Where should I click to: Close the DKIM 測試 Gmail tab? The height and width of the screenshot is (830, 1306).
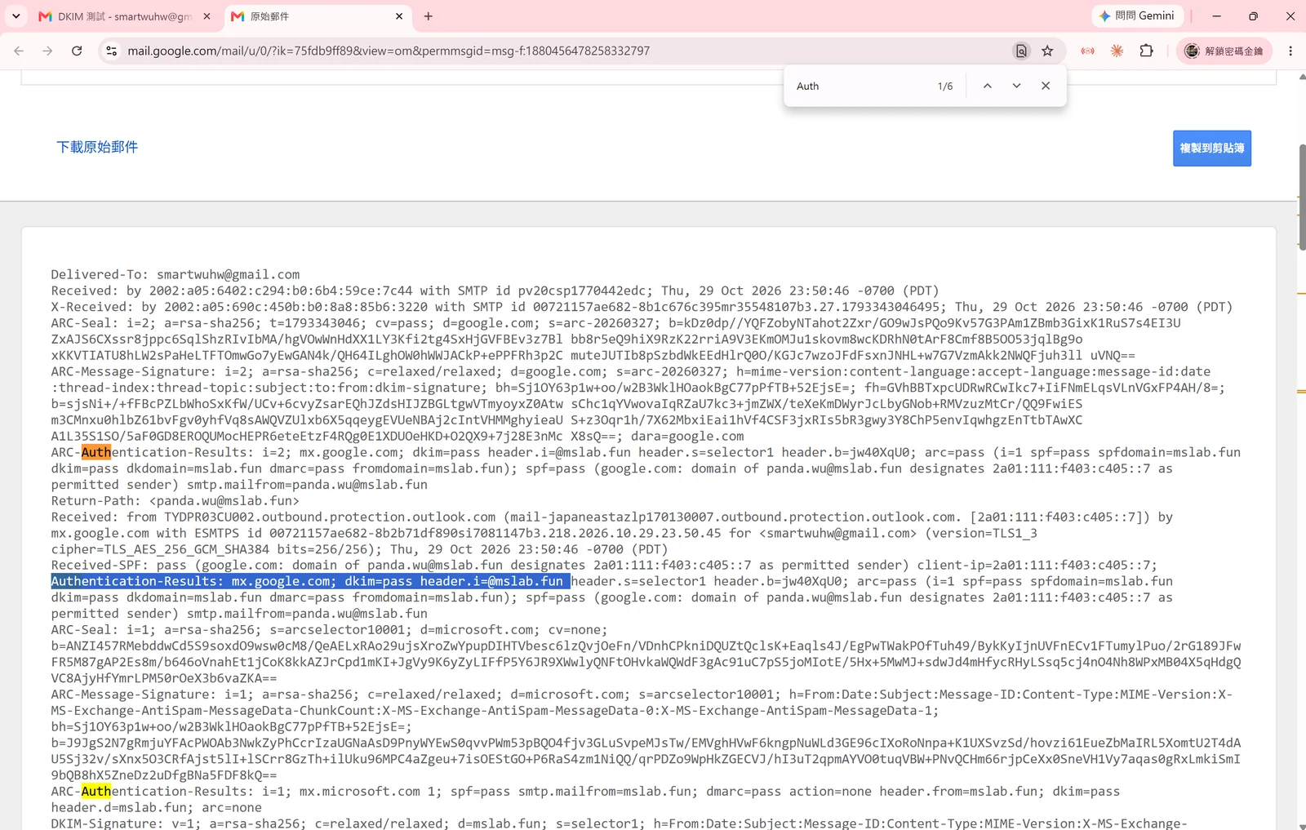(207, 16)
